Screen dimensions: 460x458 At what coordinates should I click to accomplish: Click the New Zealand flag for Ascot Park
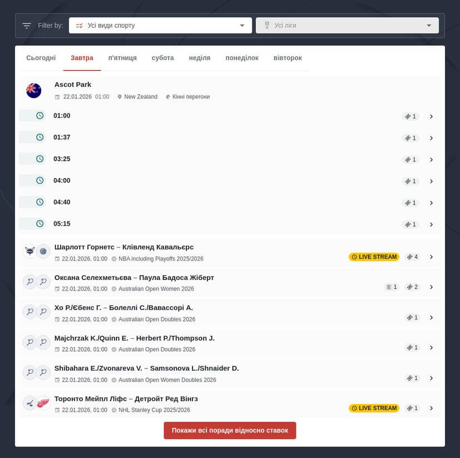coord(33,90)
